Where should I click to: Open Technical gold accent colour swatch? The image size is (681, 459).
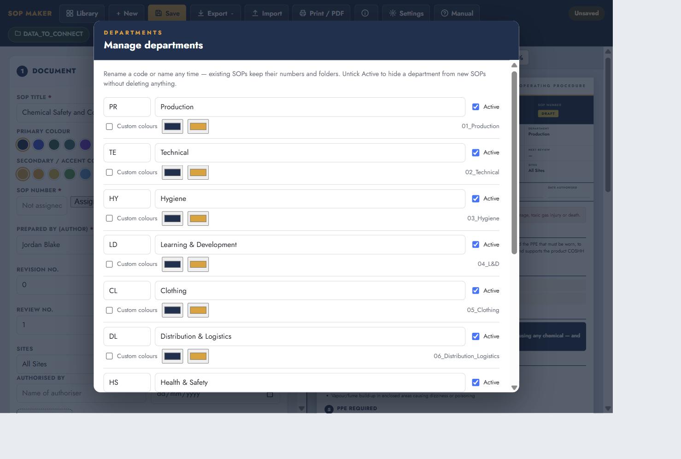click(198, 172)
